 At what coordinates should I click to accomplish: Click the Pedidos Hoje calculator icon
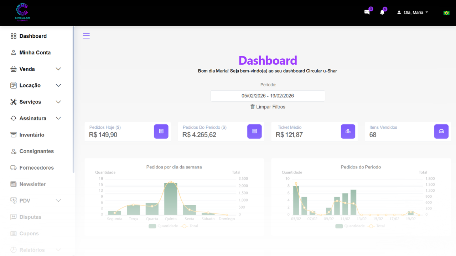[x=161, y=131]
